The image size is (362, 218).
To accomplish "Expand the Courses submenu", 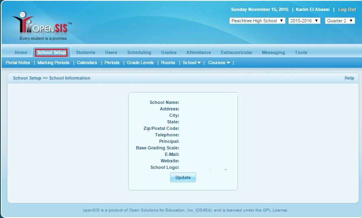I will click(219, 63).
